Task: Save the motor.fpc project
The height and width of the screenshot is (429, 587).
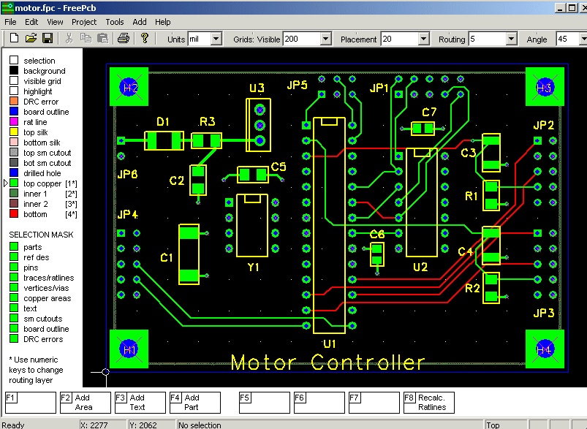Action: point(48,37)
